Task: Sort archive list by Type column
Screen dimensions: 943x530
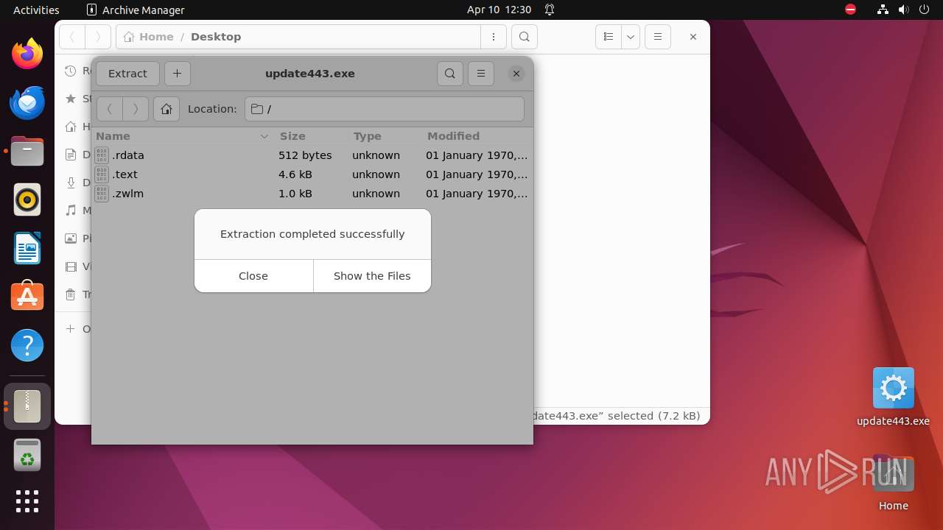Action: [385, 136]
